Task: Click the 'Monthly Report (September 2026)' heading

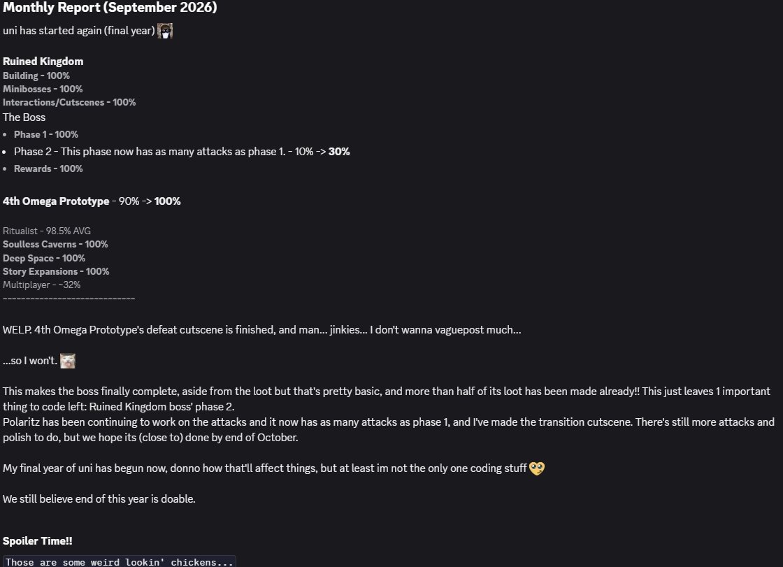Action: pyautogui.click(x=110, y=8)
